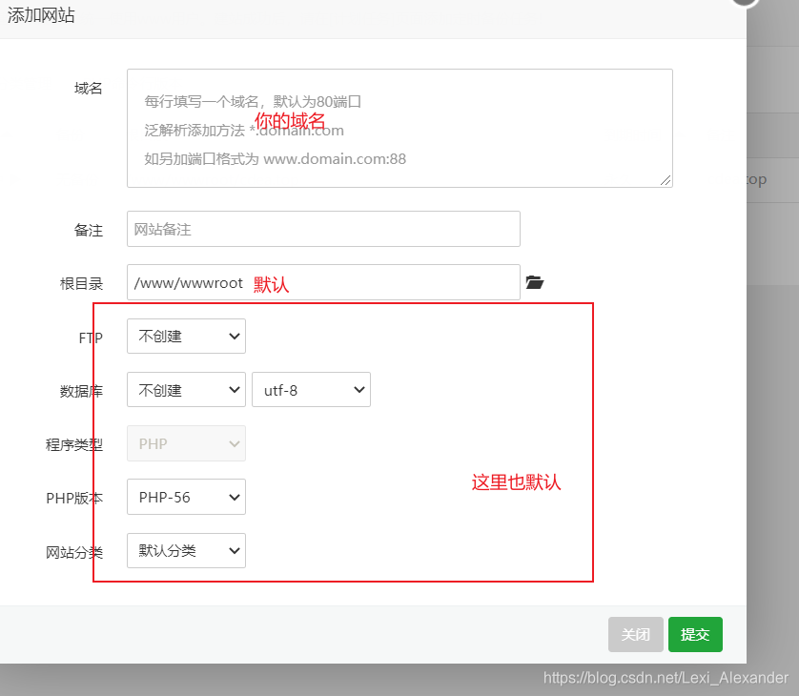The image size is (799, 696).
Task: Open the PHP版本 PHP-56 dropdown
Action: coord(186,497)
